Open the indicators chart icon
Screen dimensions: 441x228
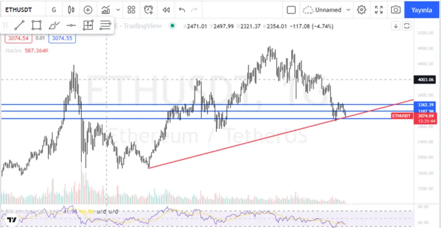click(x=106, y=10)
